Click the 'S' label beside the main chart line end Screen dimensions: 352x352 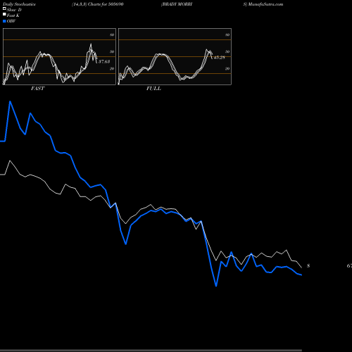(308, 265)
